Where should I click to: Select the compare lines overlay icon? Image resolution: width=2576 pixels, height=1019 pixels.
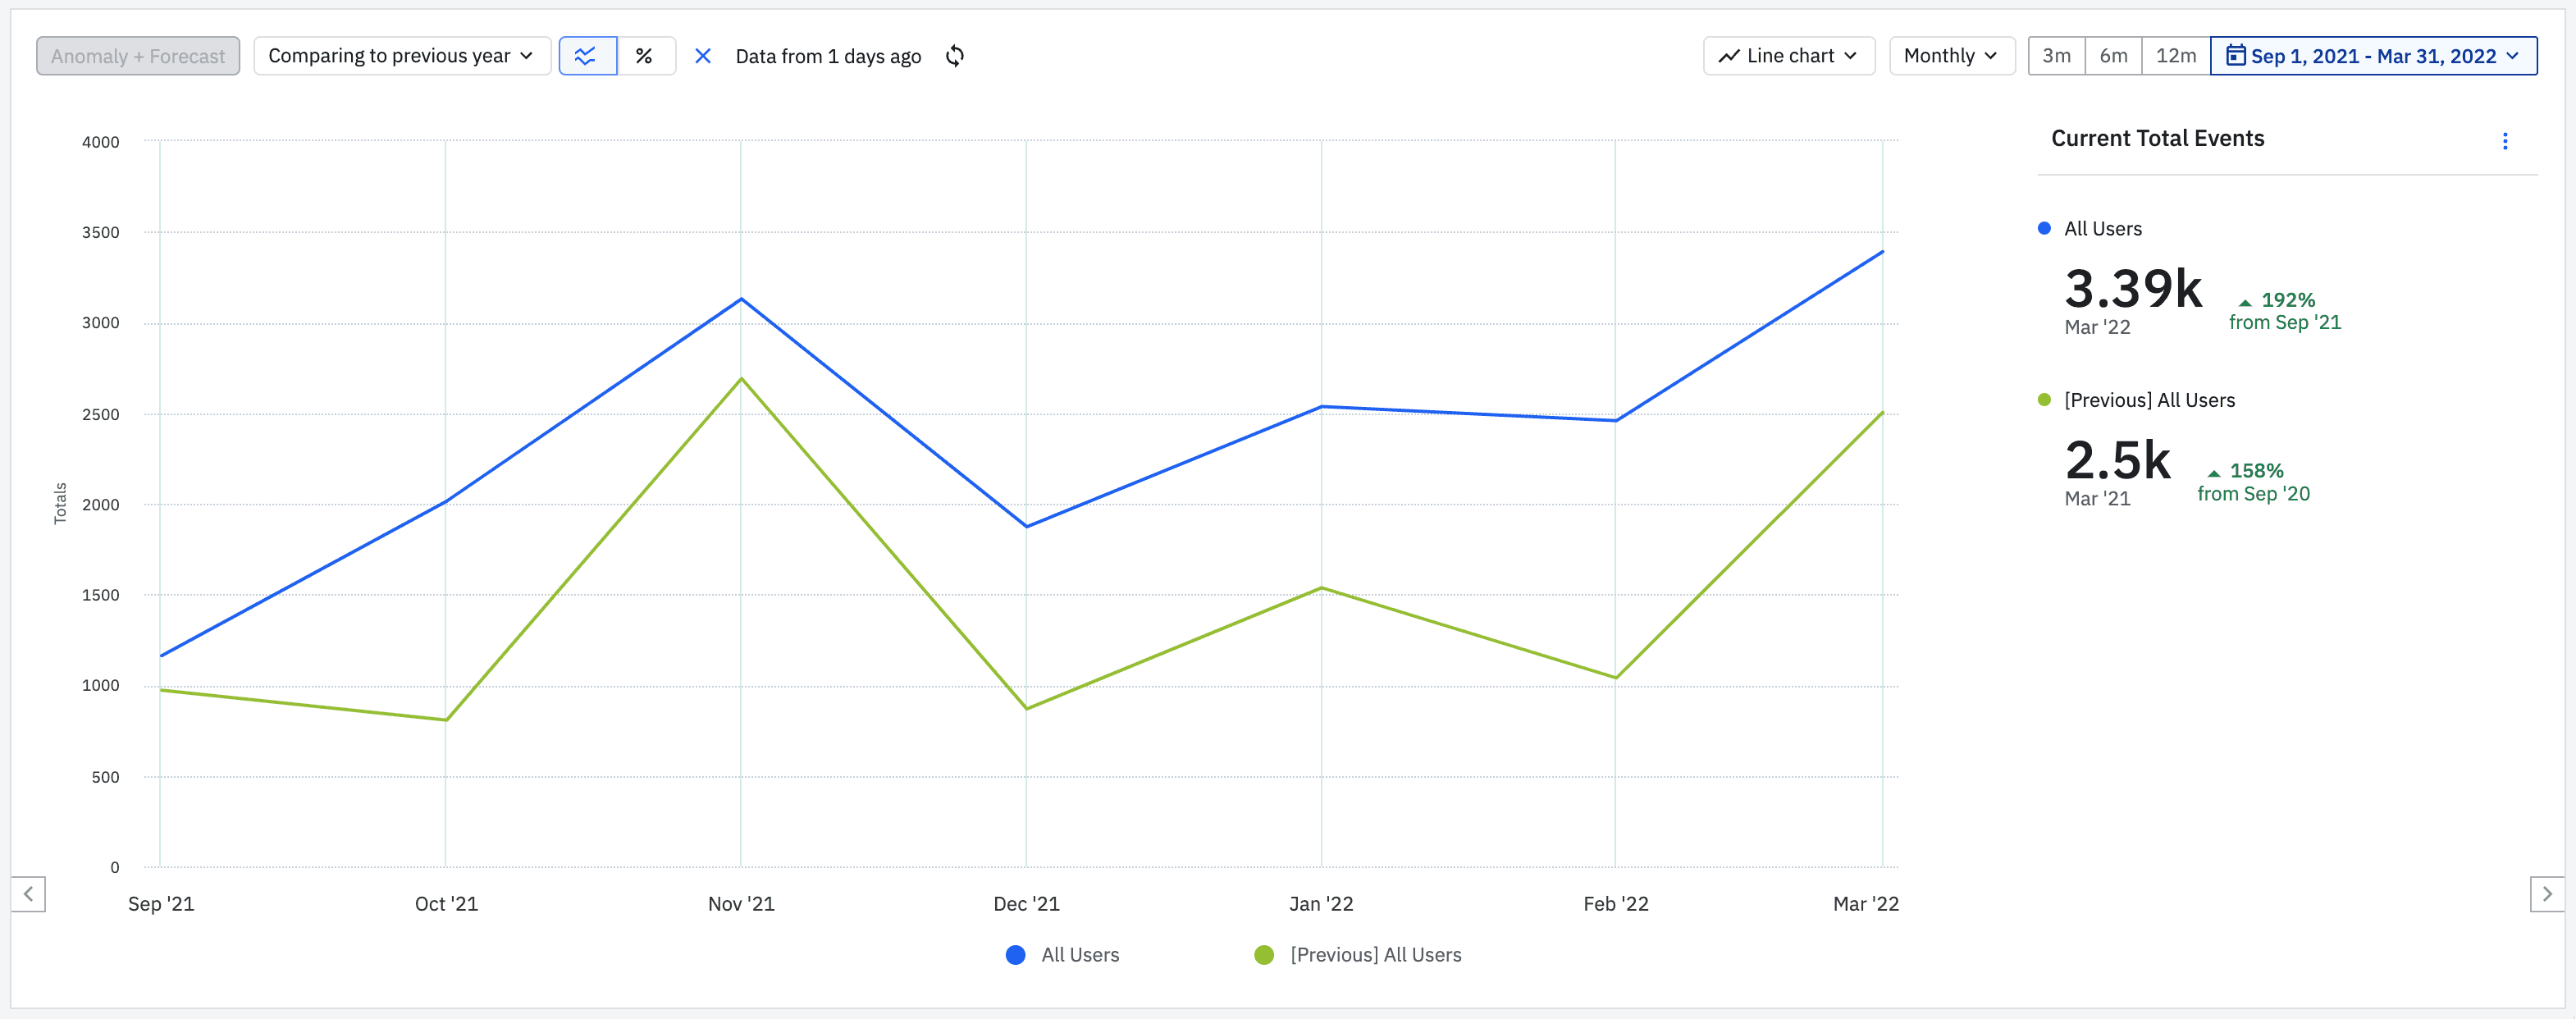click(x=587, y=56)
